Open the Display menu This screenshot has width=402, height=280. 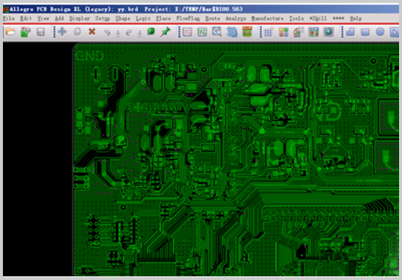coord(80,18)
